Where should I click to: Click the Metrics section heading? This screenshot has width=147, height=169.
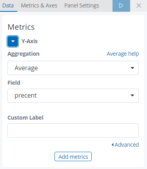[21, 27]
